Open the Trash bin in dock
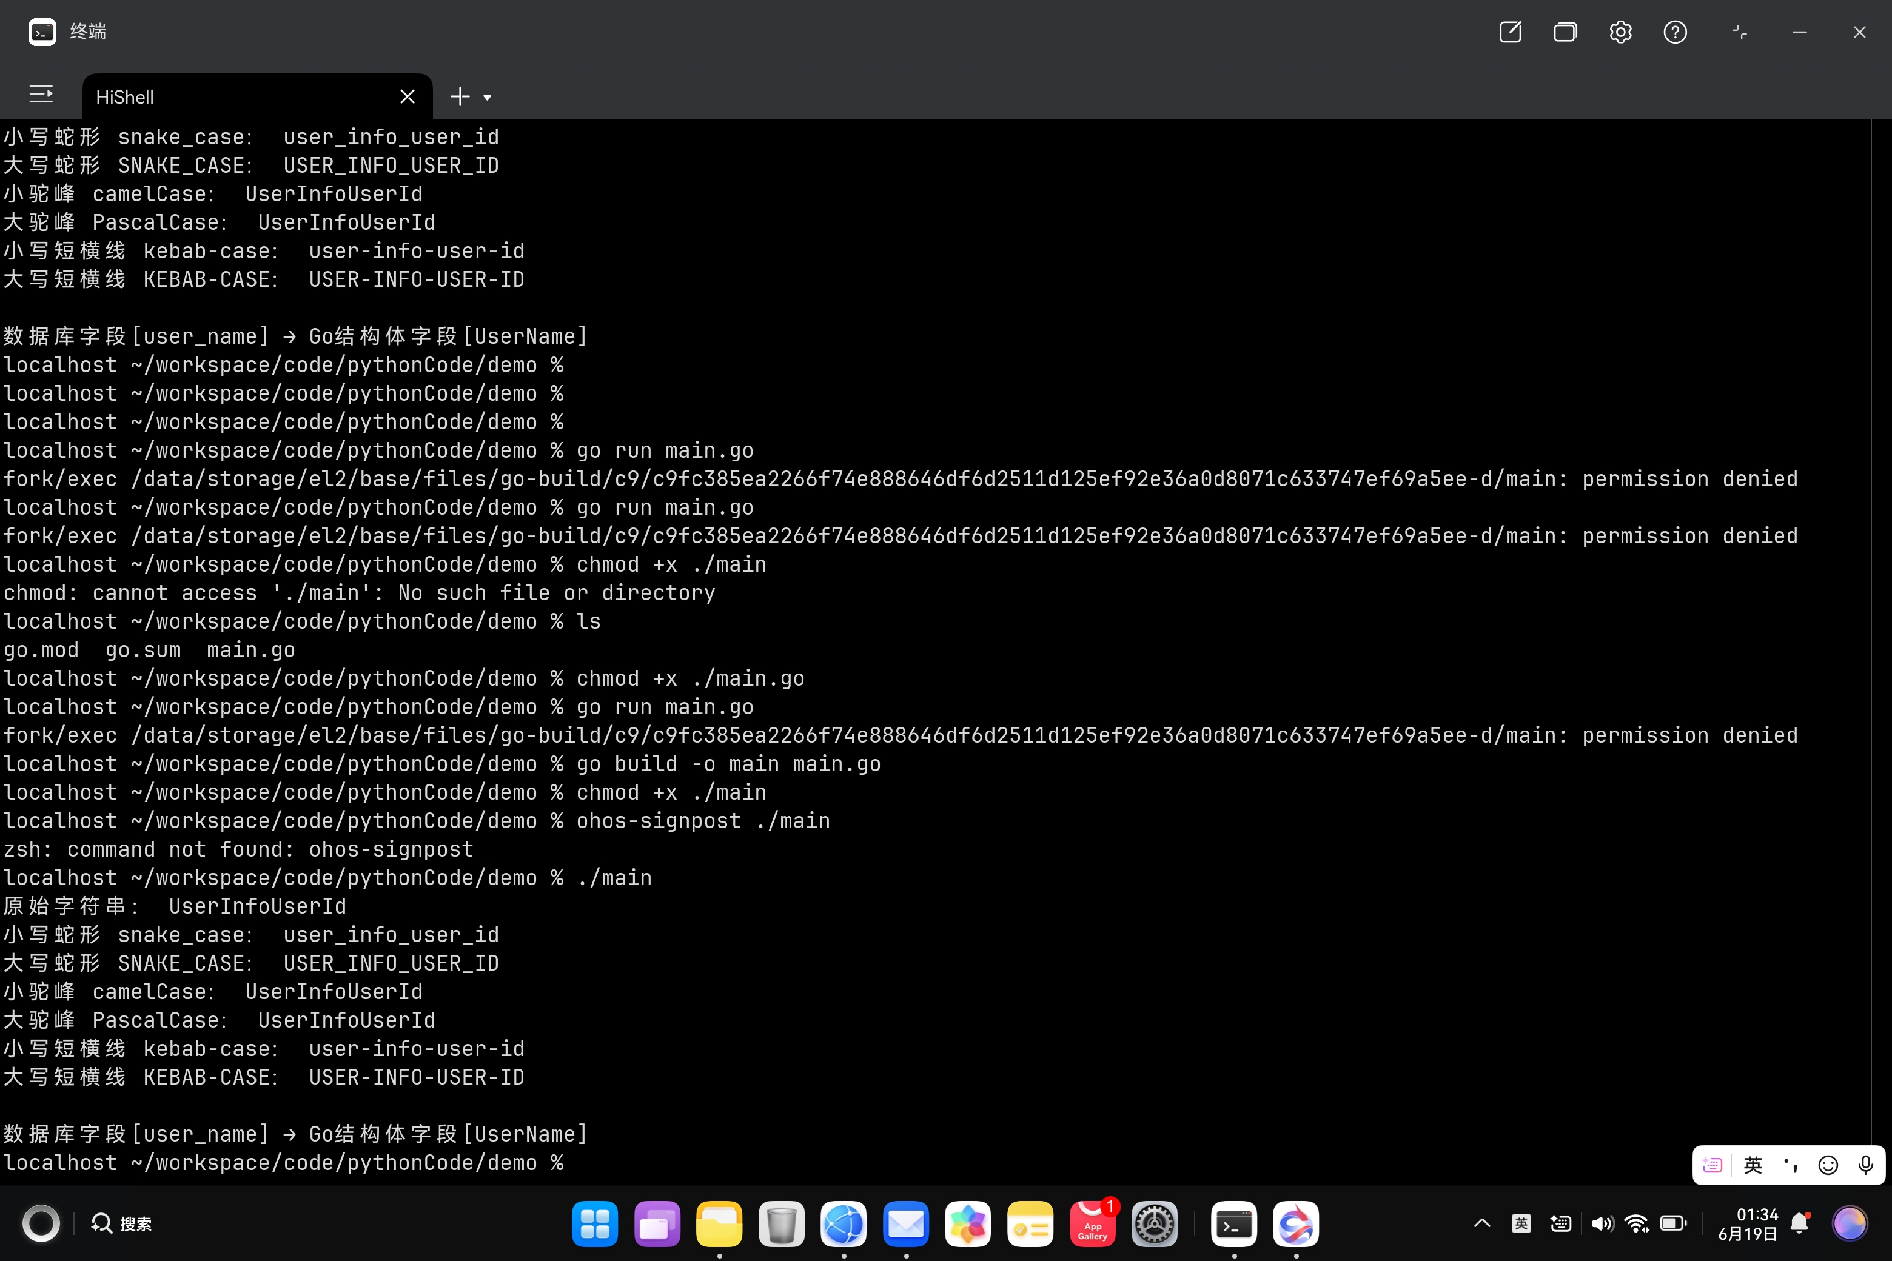Screen dimensions: 1892x1261 pos(781,1224)
